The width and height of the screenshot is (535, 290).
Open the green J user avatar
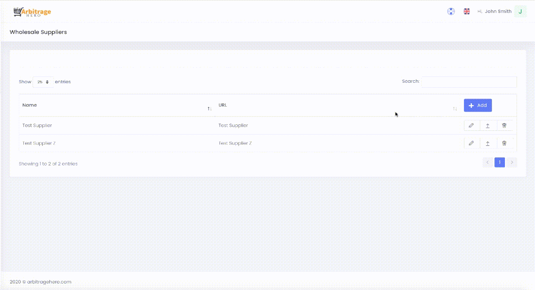click(520, 11)
